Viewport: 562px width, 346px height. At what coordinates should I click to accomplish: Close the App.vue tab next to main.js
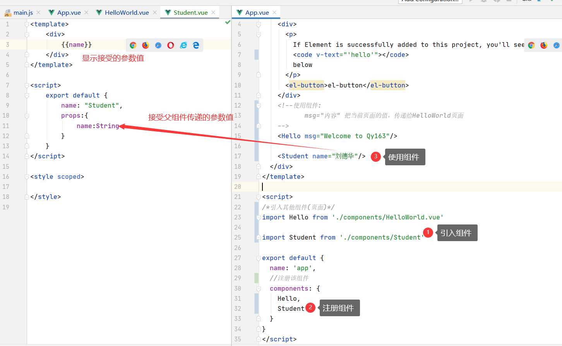click(x=86, y=12)
